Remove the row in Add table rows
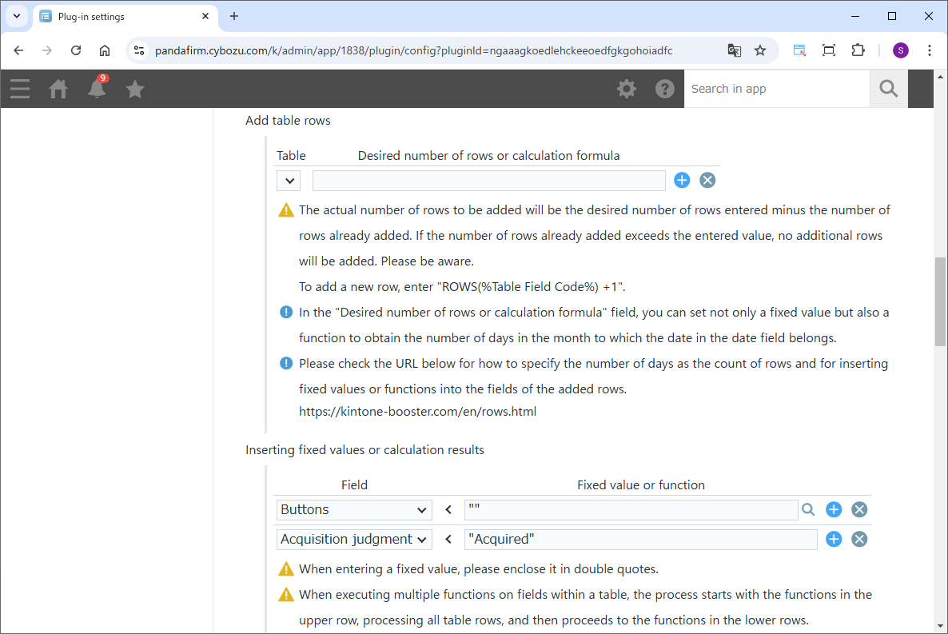Screen dimensions: 948x634 [707, 181]
